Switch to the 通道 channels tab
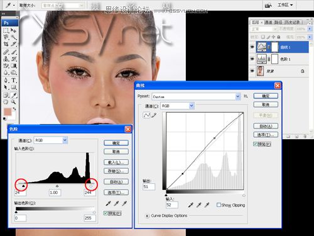This screenshot has height=236, width=314. (x=269, y=22)
